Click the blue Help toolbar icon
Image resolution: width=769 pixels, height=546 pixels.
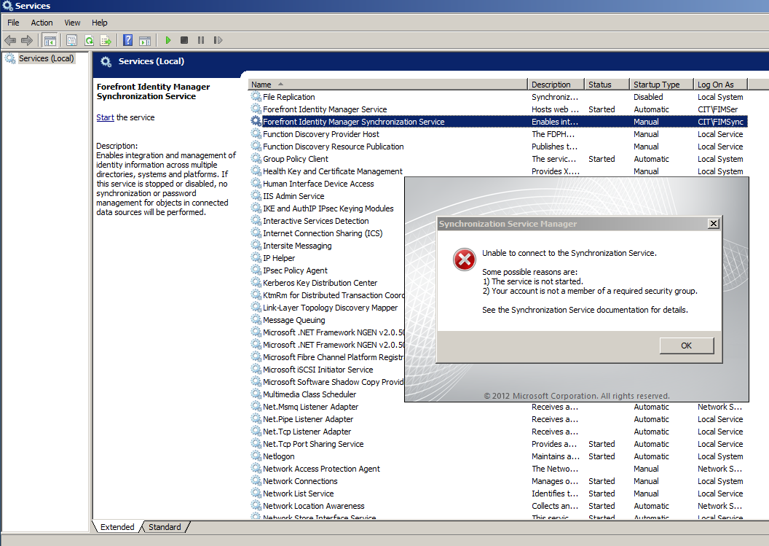[128, 41]
